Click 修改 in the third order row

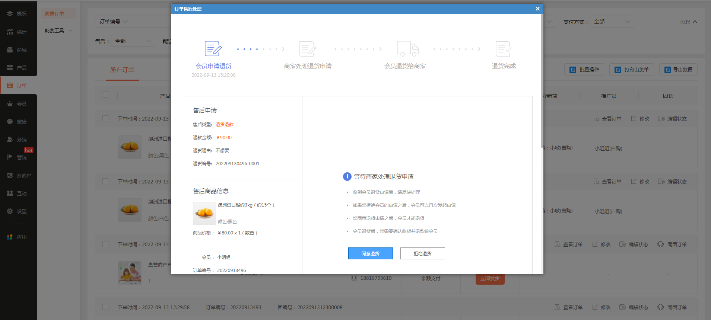click(x=602, y=244)
